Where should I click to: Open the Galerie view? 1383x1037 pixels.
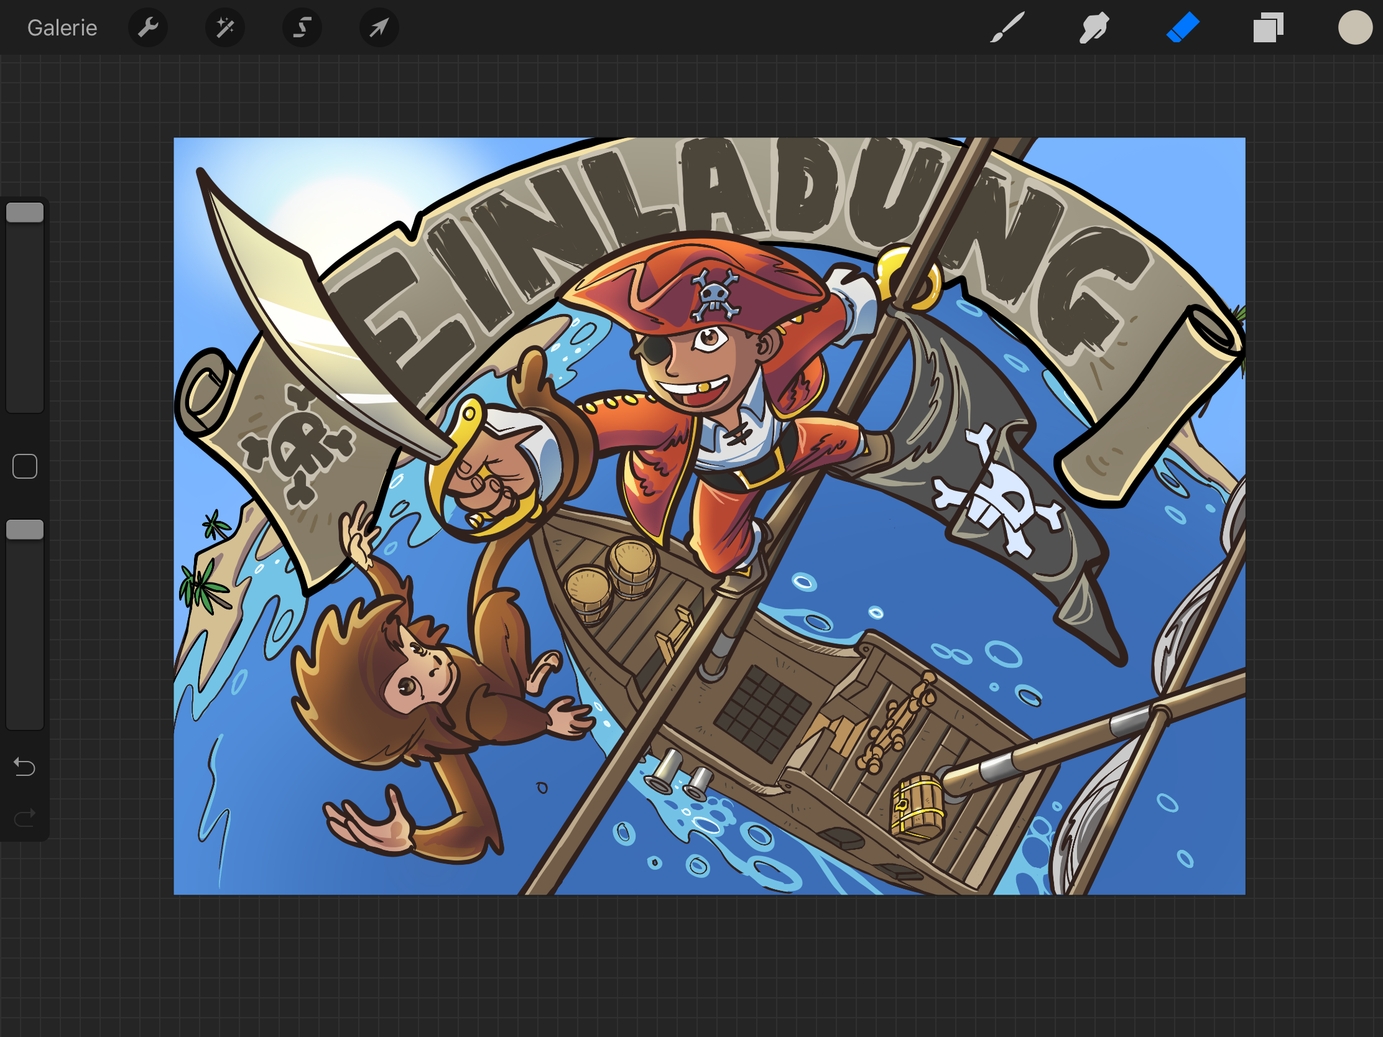pyautogui.click(x=62, y=28)
